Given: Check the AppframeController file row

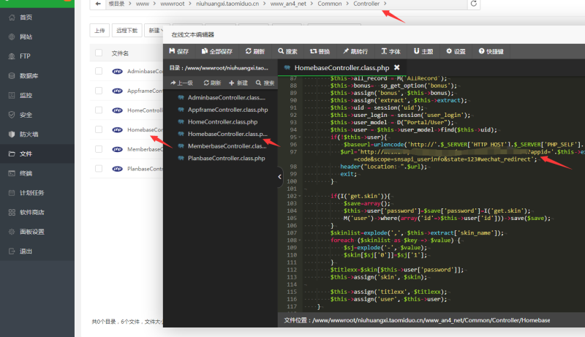Looking at the screenshot, I should coord(99,91).
